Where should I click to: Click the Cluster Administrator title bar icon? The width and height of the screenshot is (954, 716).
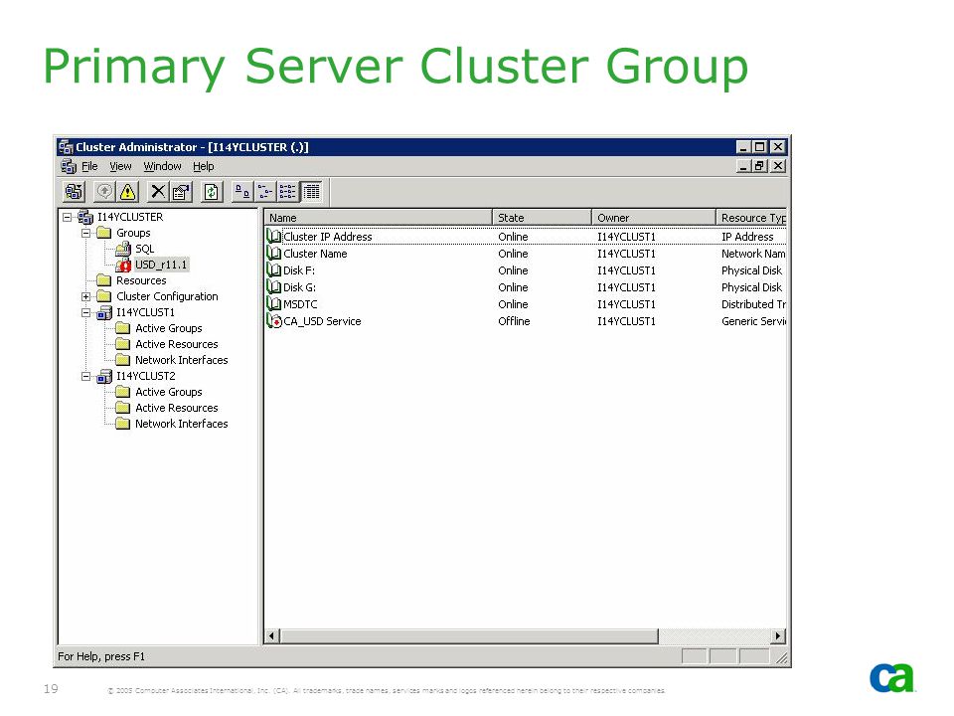[x=66, y=147]
